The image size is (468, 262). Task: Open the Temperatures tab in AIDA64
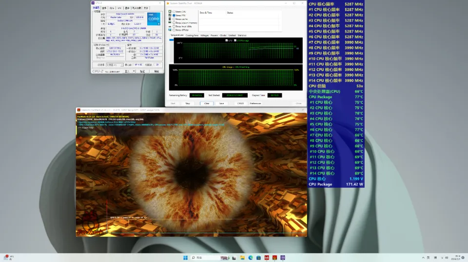coord(176,35)
